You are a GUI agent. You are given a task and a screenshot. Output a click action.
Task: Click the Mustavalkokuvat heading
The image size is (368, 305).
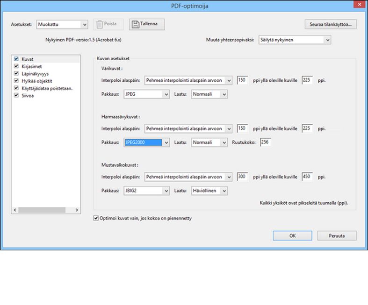(120, 165)
